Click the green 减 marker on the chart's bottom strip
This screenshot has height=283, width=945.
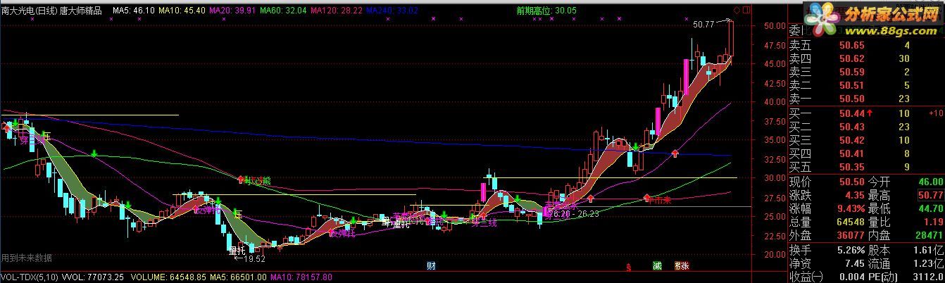click(x=657, y=266)
